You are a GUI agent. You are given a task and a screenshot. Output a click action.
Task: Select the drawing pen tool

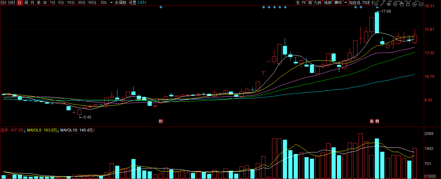pos(382,4)
